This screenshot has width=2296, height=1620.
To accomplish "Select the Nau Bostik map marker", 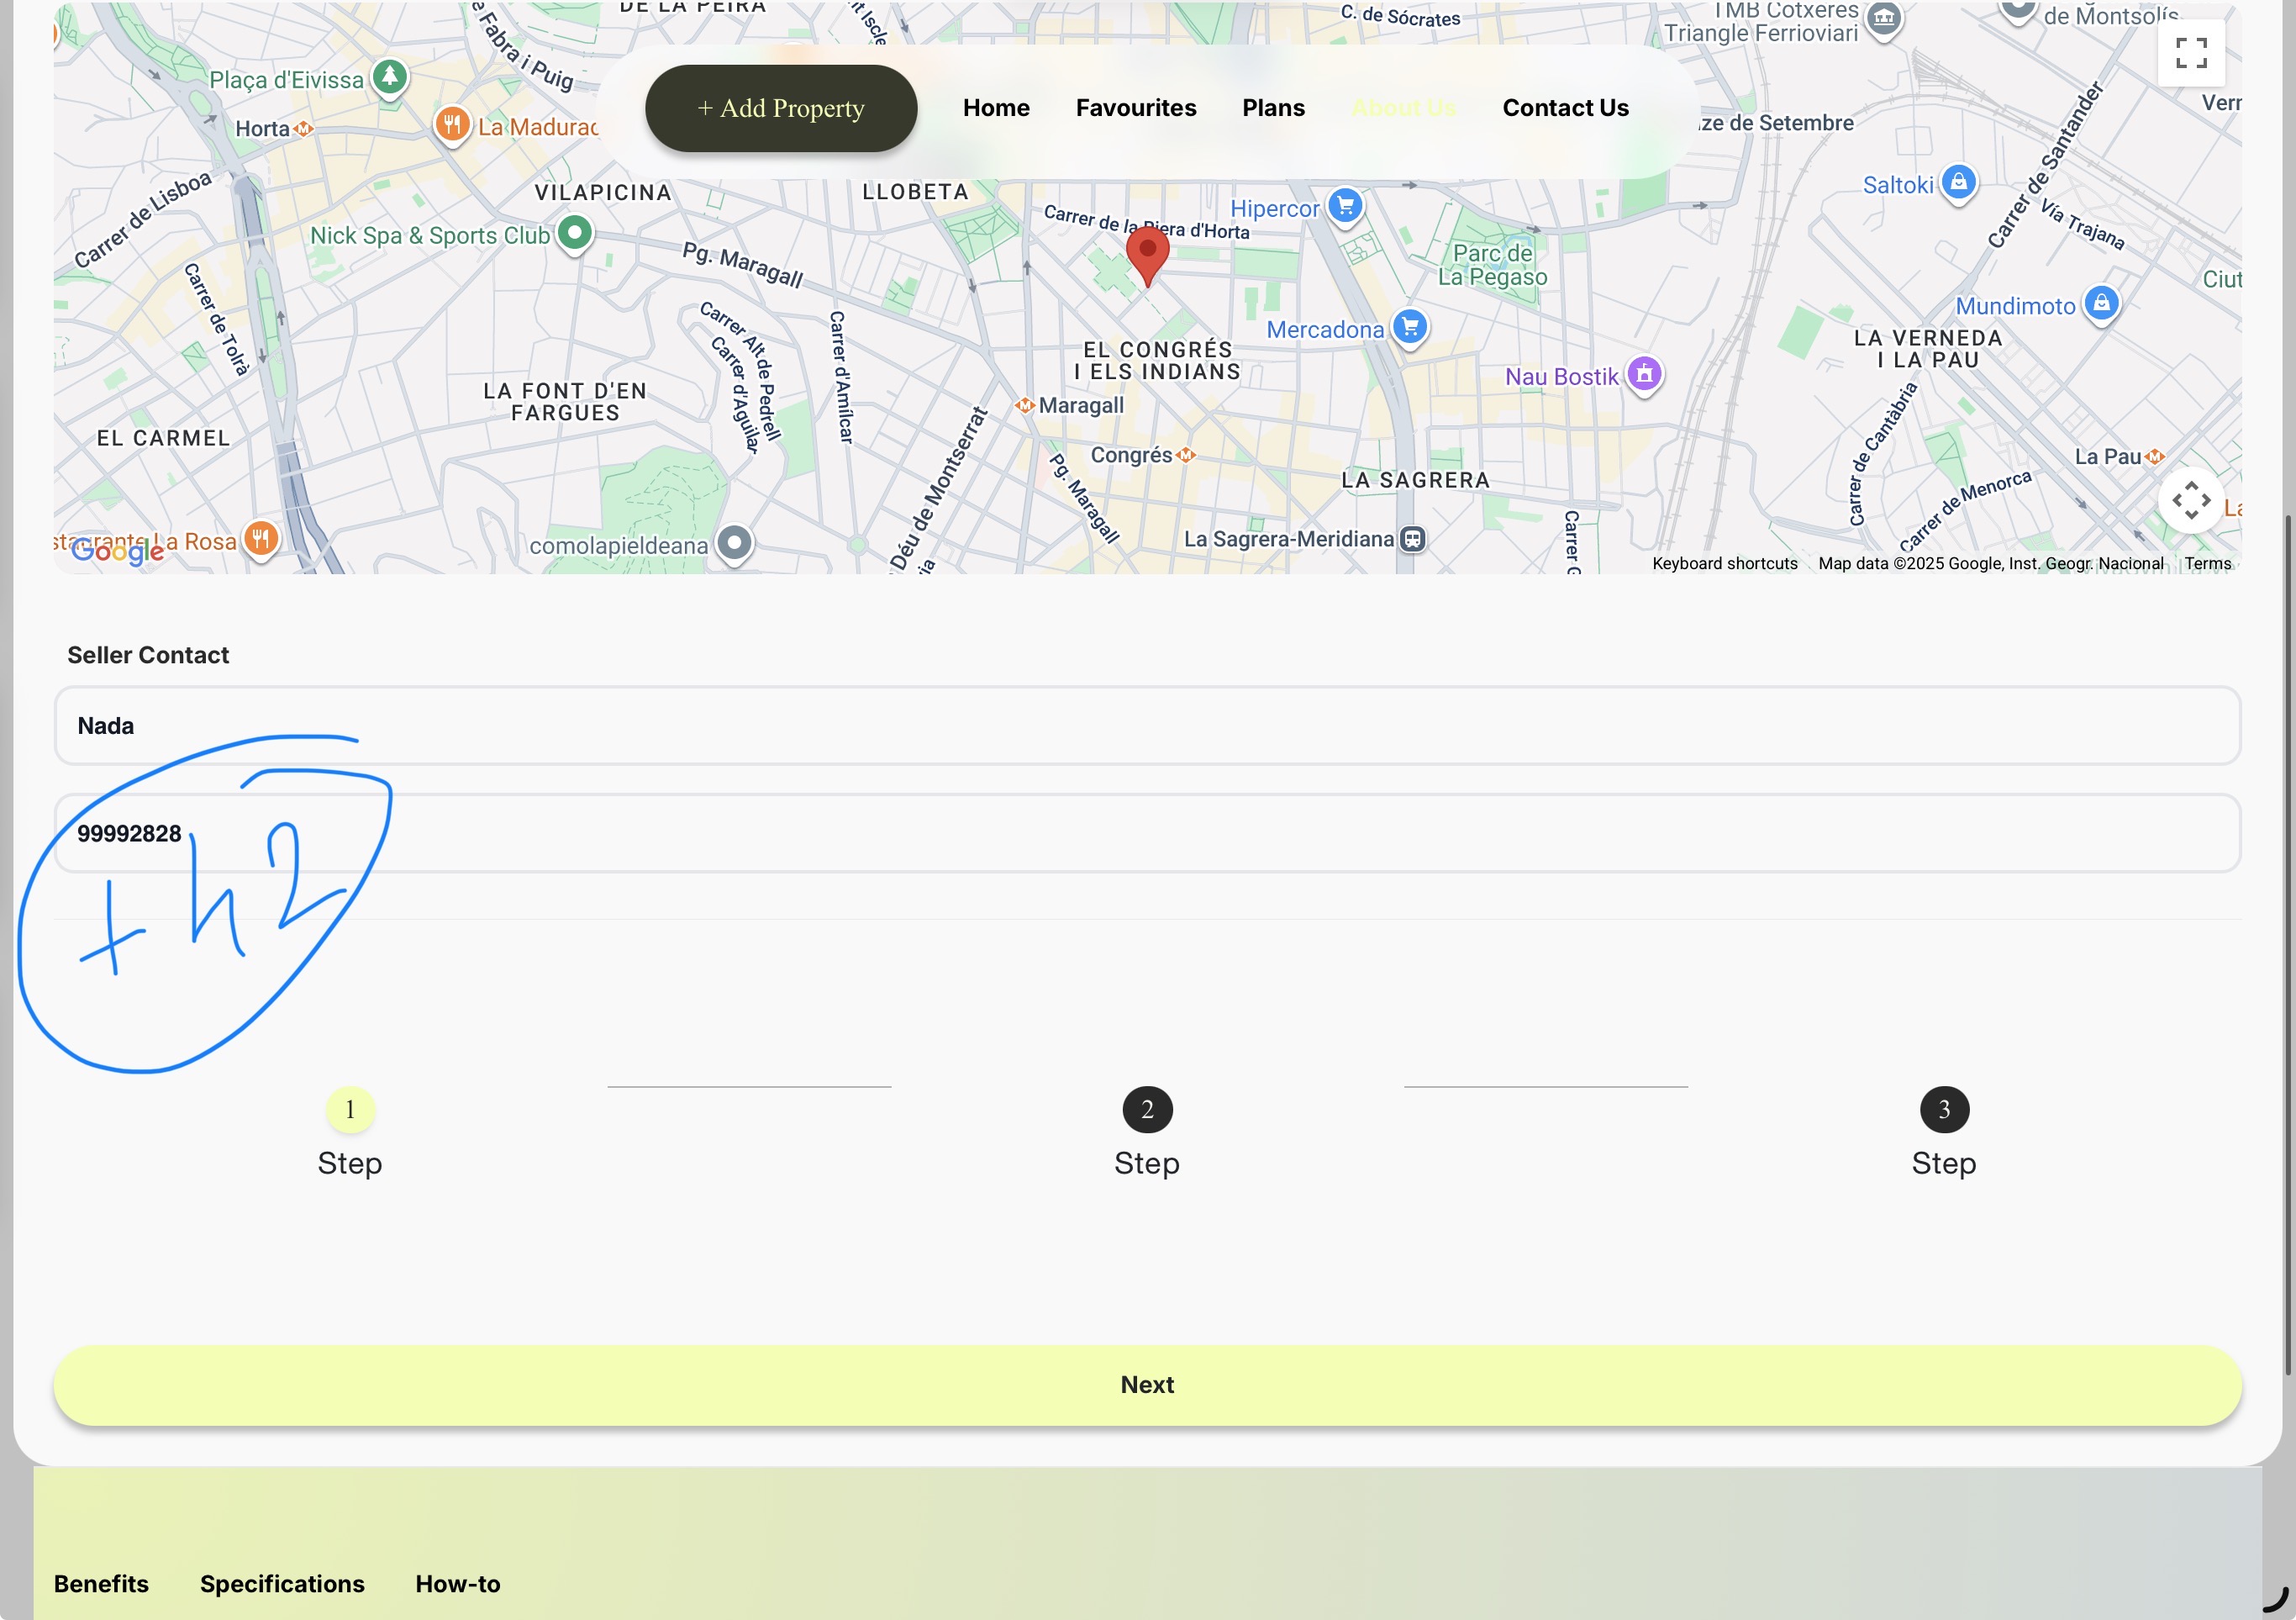I will [1644, 374].
